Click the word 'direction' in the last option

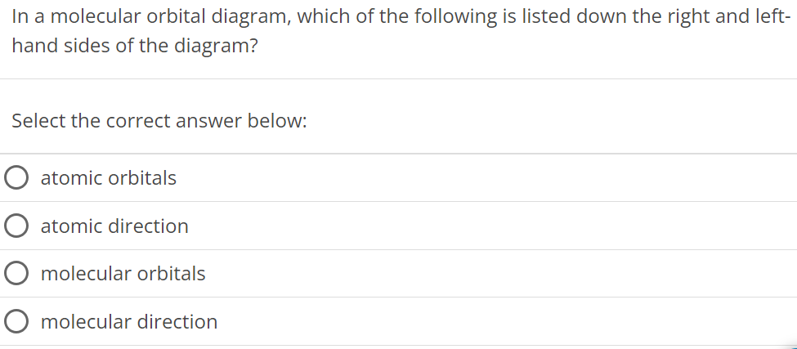point(177,321)
